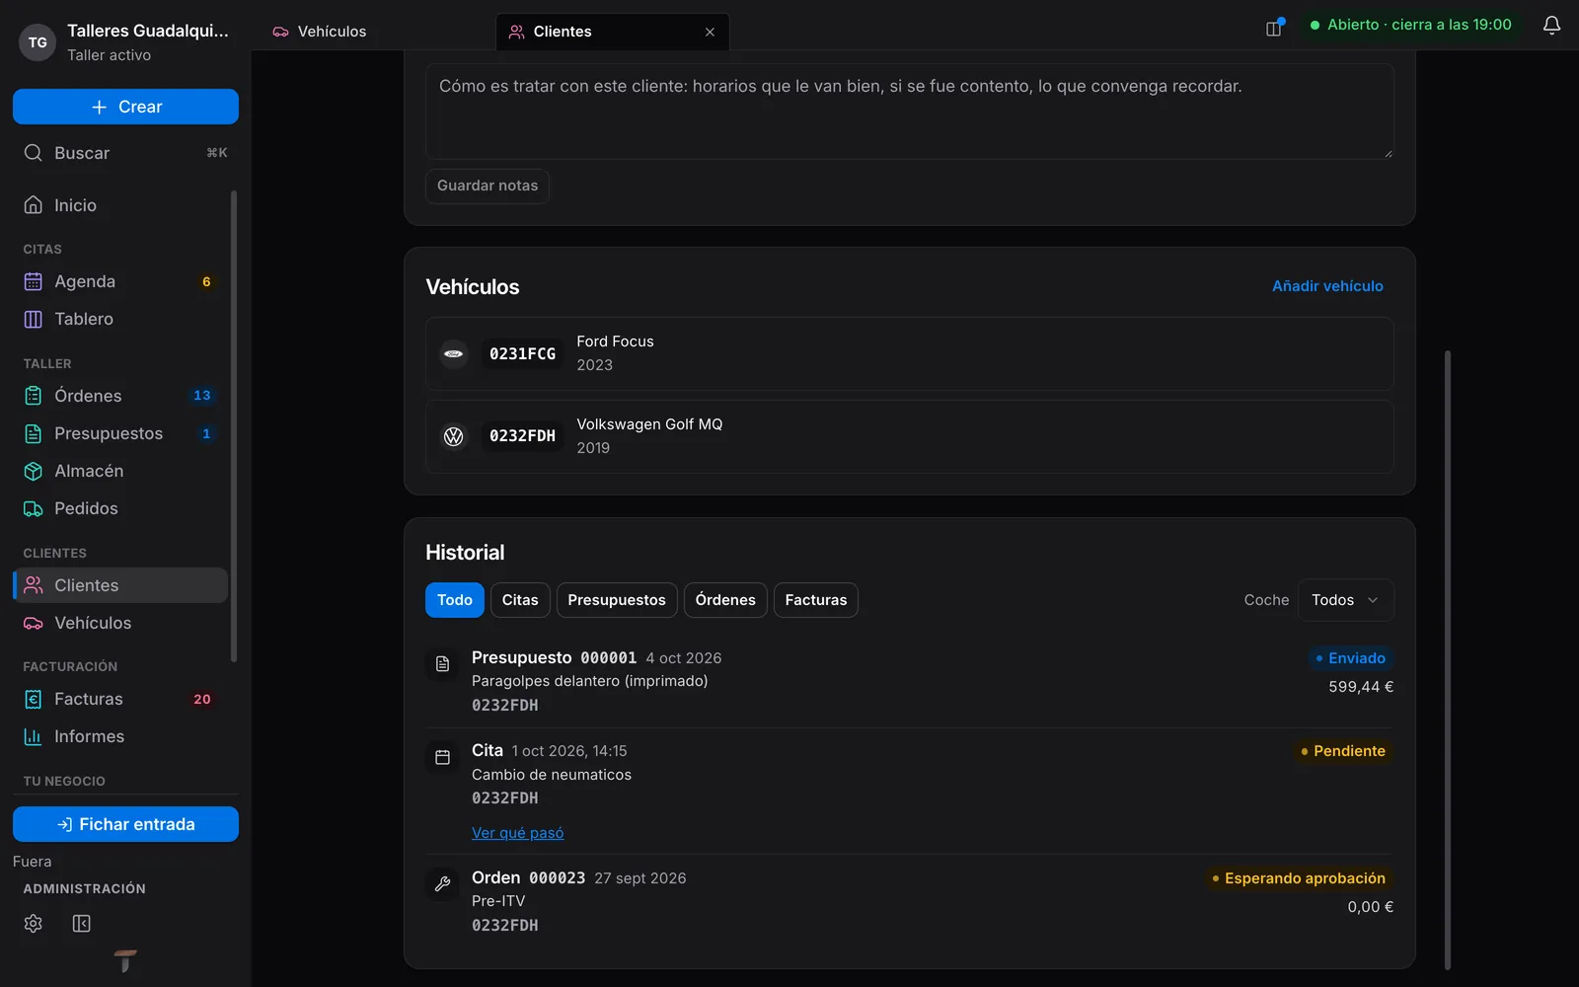
Task: Open the split panel icon with blue dot
Action: 1274,28
